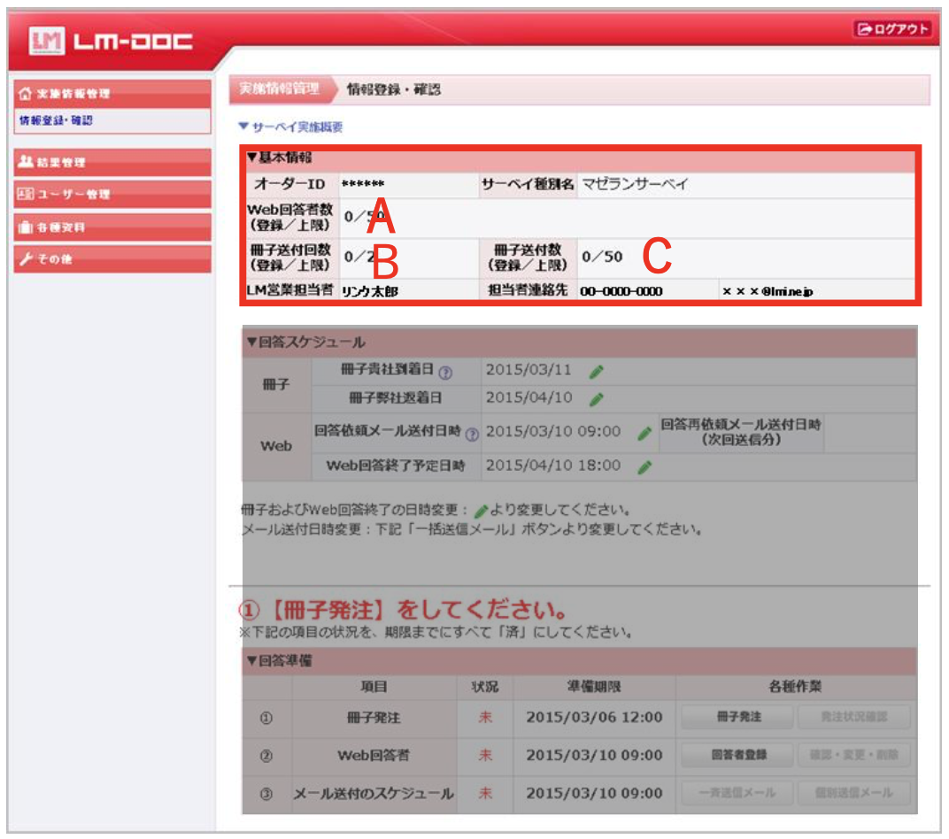Collapse the 基本情報 section header

point(279,158)
